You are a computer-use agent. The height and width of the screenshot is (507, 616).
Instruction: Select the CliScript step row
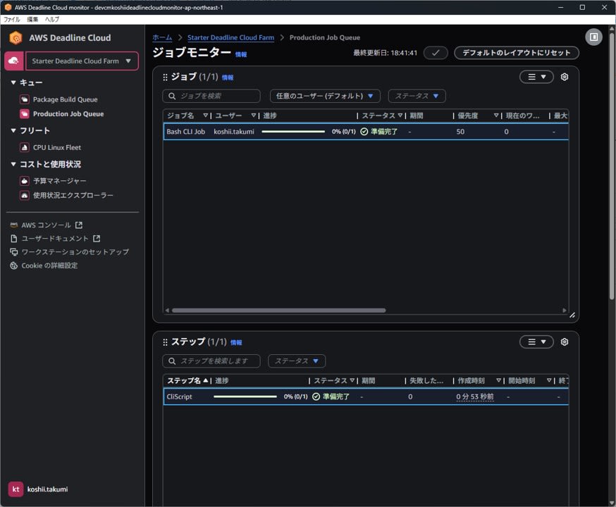pyautogui.click(x=366, y=396)
